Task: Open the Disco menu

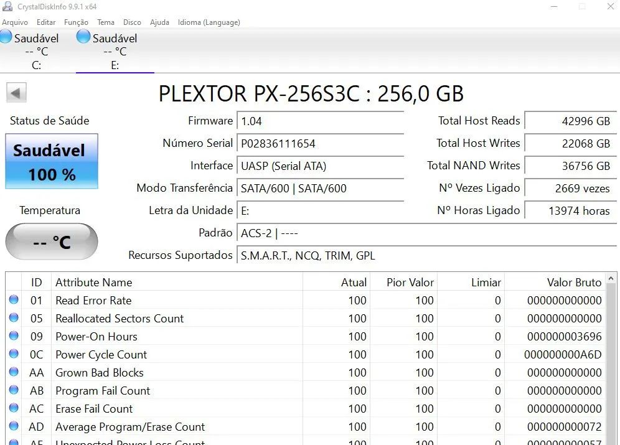Action: click(132, 22)
